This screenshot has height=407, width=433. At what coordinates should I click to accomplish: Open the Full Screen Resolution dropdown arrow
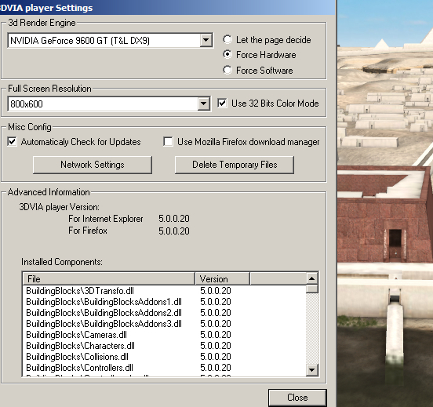coord(204,104)
